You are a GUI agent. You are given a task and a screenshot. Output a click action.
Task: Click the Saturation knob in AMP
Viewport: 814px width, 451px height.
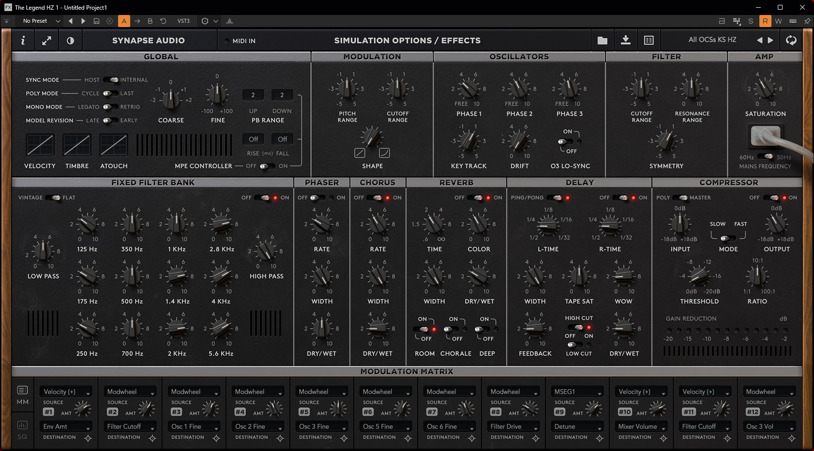click(765, 89)
